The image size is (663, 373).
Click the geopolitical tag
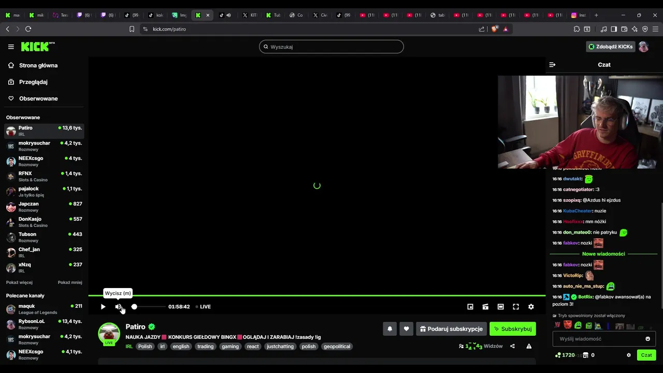[x=337, y=347]
